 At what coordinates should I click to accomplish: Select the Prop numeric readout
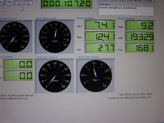click(140, 48)
